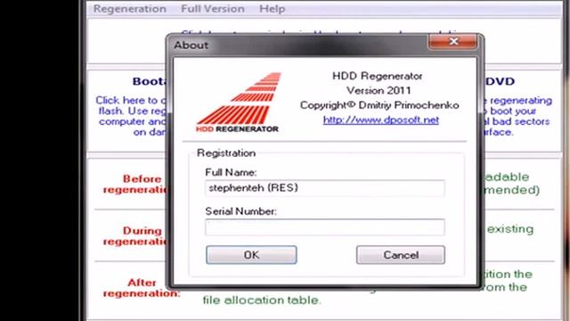The width and height of the screenshot is (570, 321).
Task: Open the Full Version menu
Action: (213, 9)
